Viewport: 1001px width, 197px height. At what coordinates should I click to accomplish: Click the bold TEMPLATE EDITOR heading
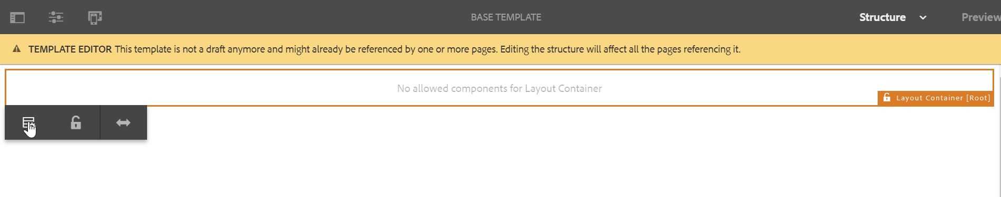tap(70, 49)
